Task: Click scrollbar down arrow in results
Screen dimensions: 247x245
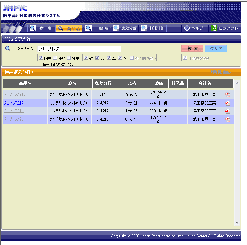Action: [237, 223]
